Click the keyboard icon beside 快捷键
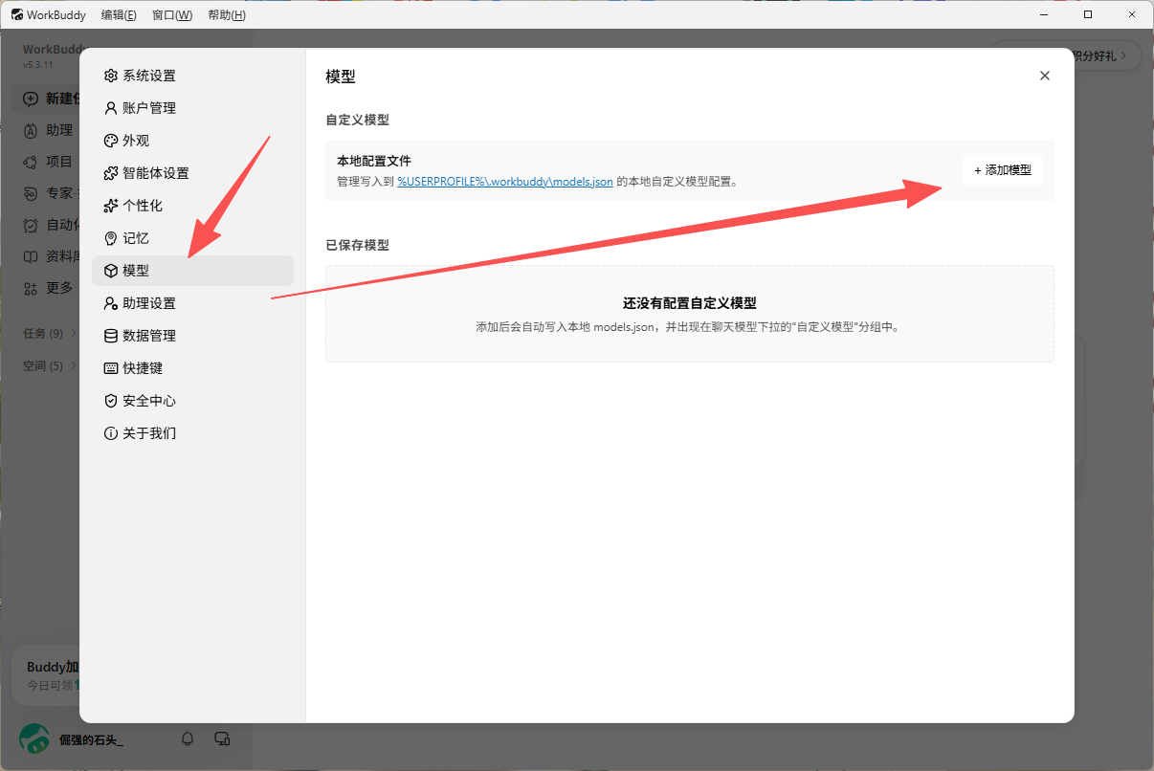The width and height of the screenshot is (1154, 771). coord(111,368)
